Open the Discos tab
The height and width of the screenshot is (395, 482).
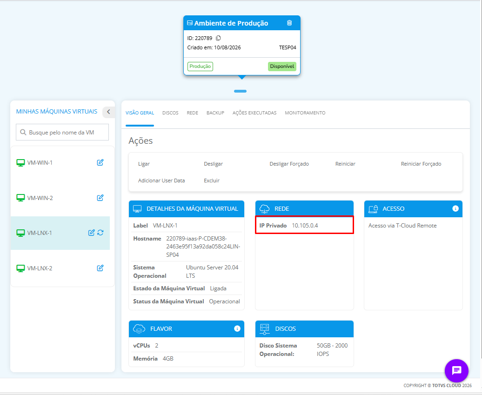click(170, 113)
